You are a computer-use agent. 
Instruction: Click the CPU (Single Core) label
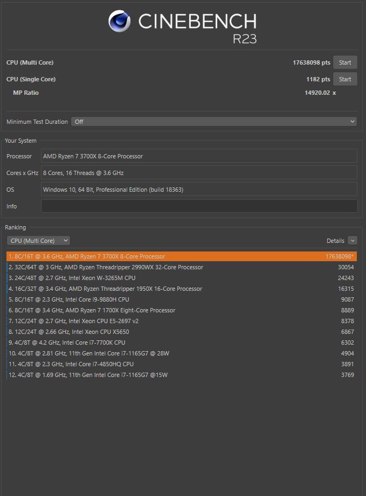(x=31, y=79)
